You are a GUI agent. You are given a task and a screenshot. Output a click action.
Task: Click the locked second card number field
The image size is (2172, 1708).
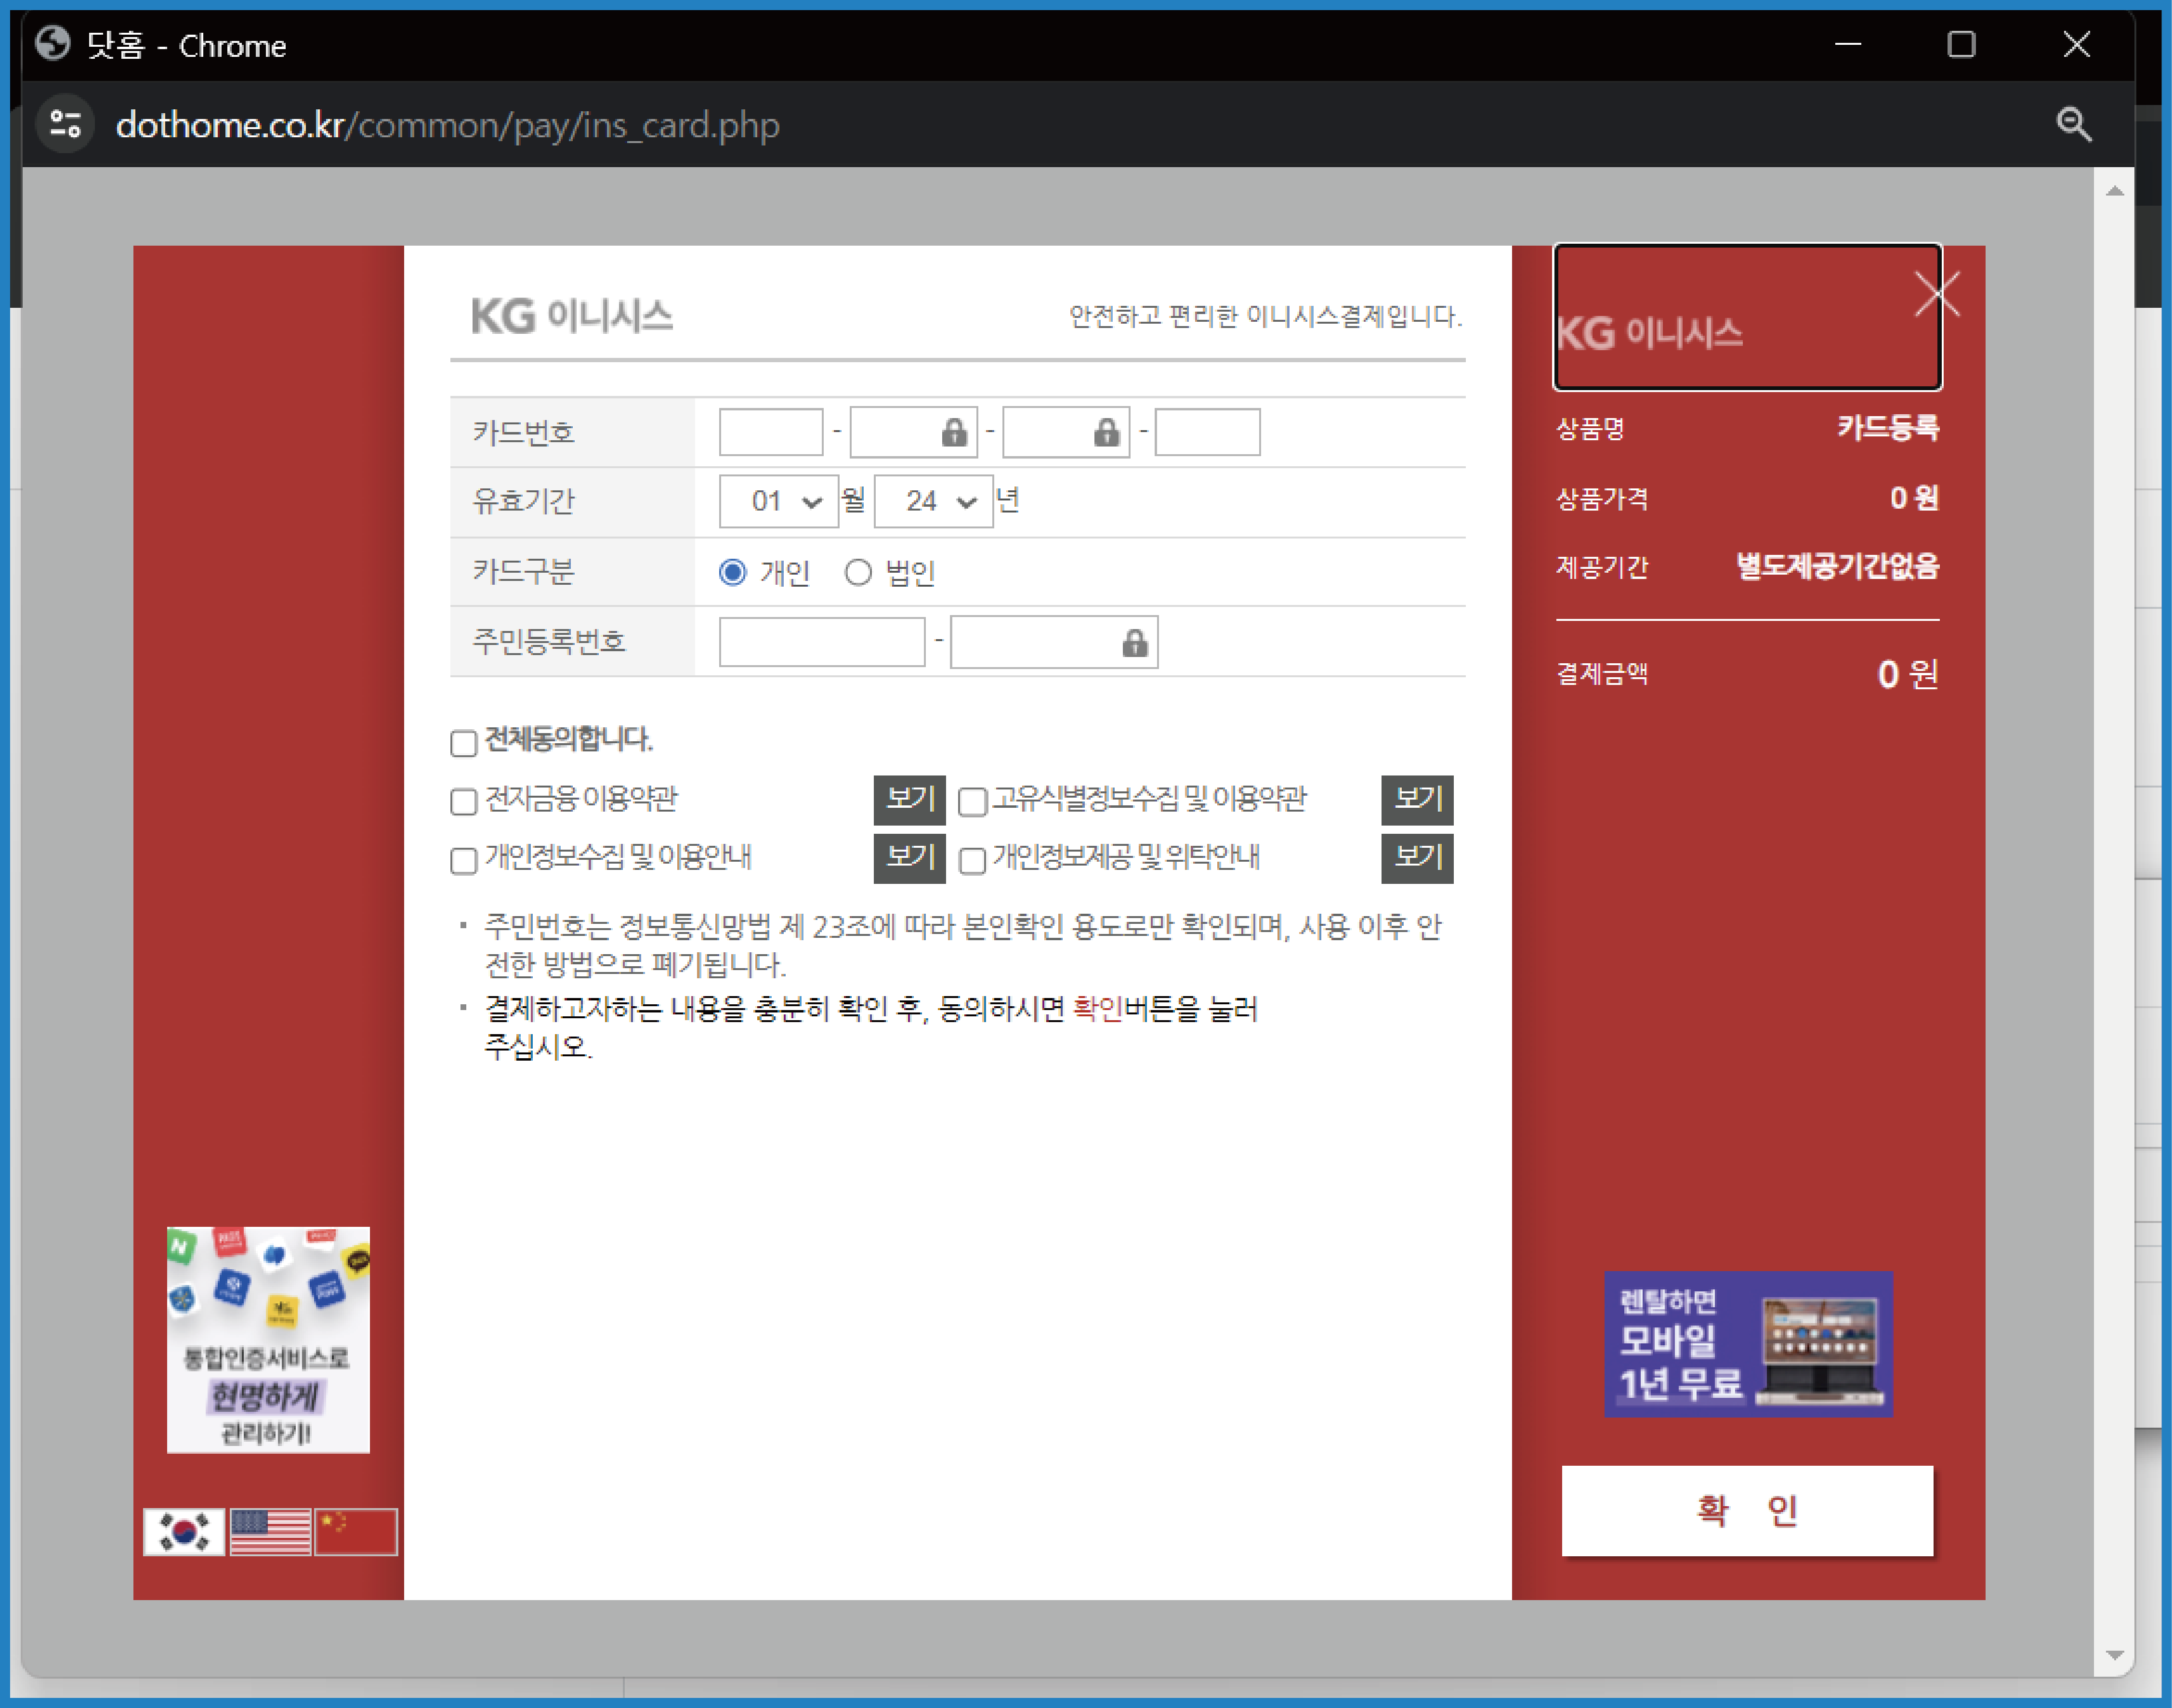point(913,432)
